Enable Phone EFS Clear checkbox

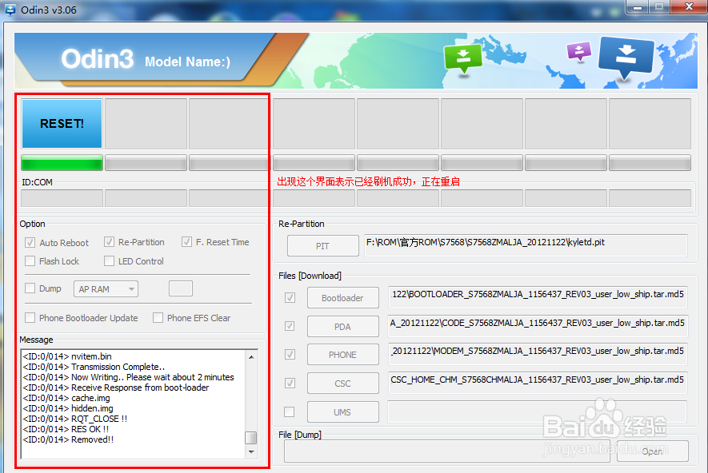point(158,318)
